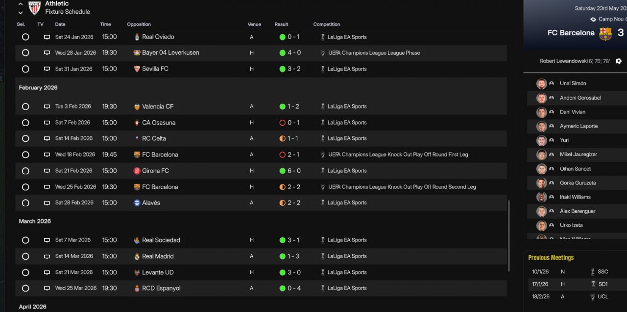Sort by the Result column header
This screenshot has height=312, width=627.
(281, 24)
